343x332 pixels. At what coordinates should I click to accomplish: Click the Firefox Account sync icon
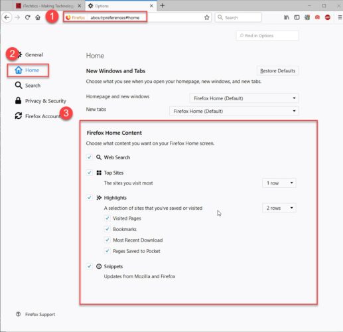tap(19, 116)
